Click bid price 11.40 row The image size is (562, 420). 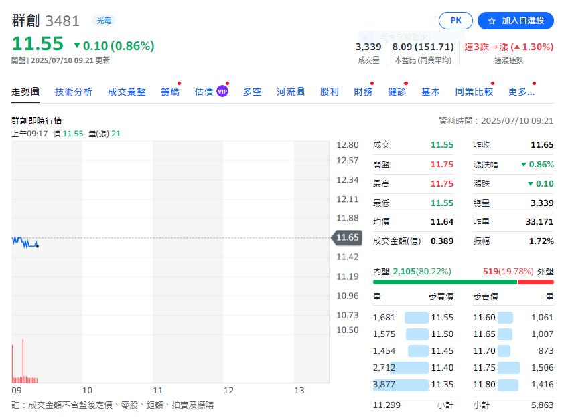coord(413,368)
